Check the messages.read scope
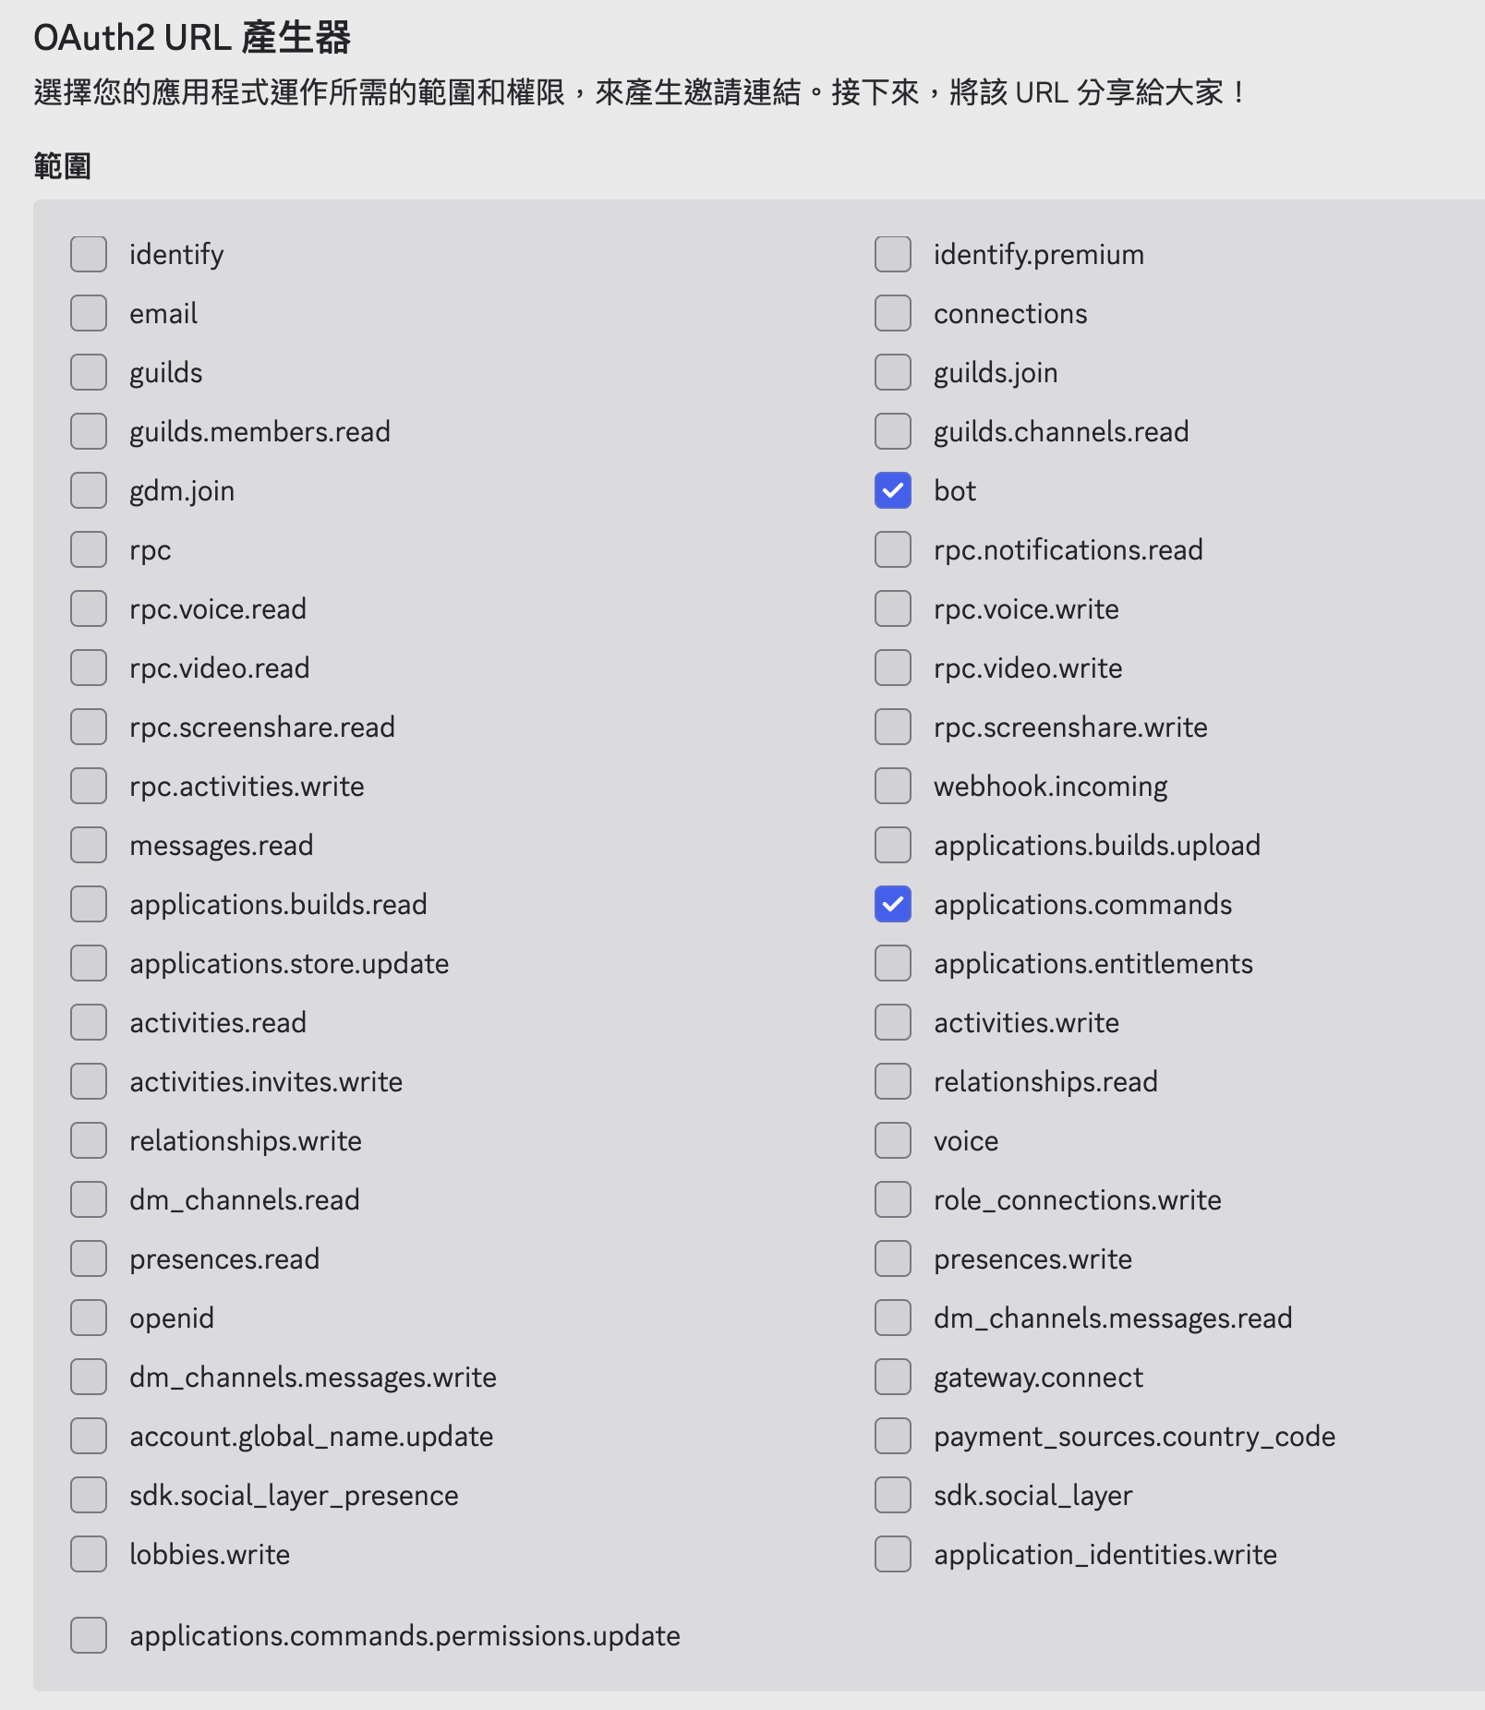 tap(89, 846)
